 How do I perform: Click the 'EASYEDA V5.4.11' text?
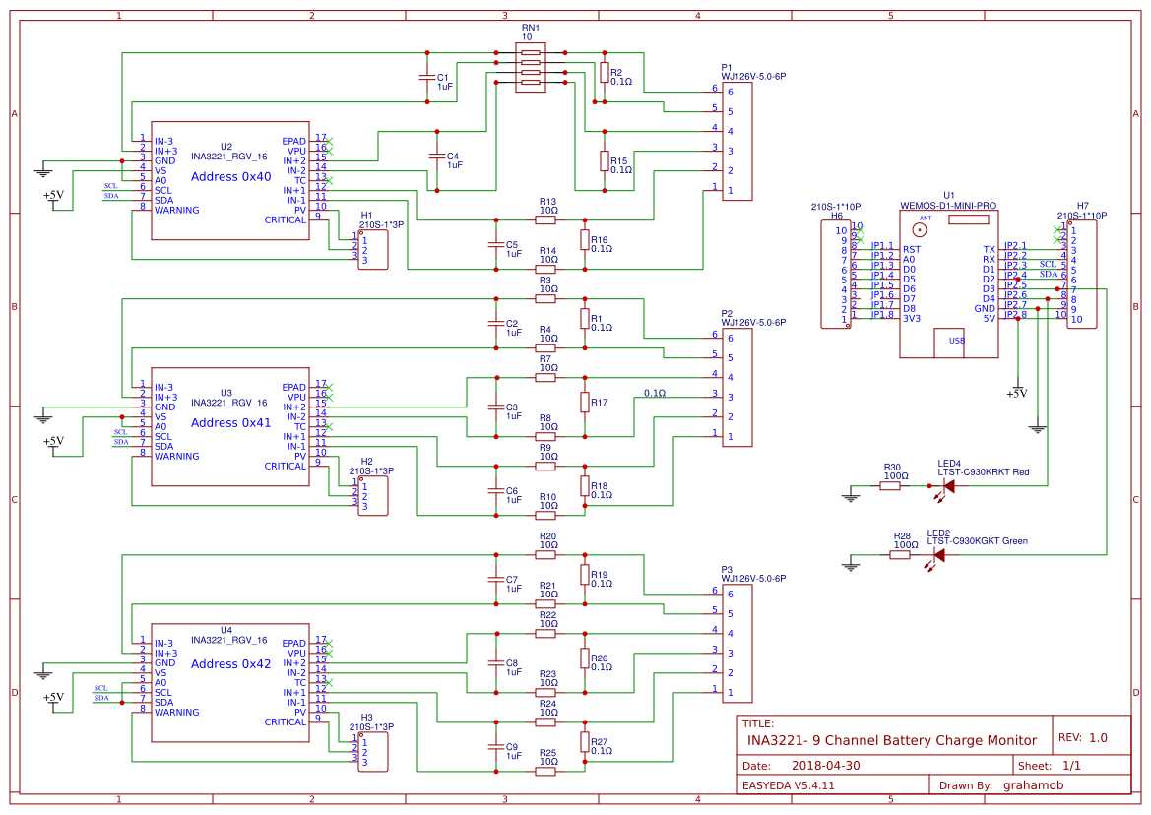point(788,784)
